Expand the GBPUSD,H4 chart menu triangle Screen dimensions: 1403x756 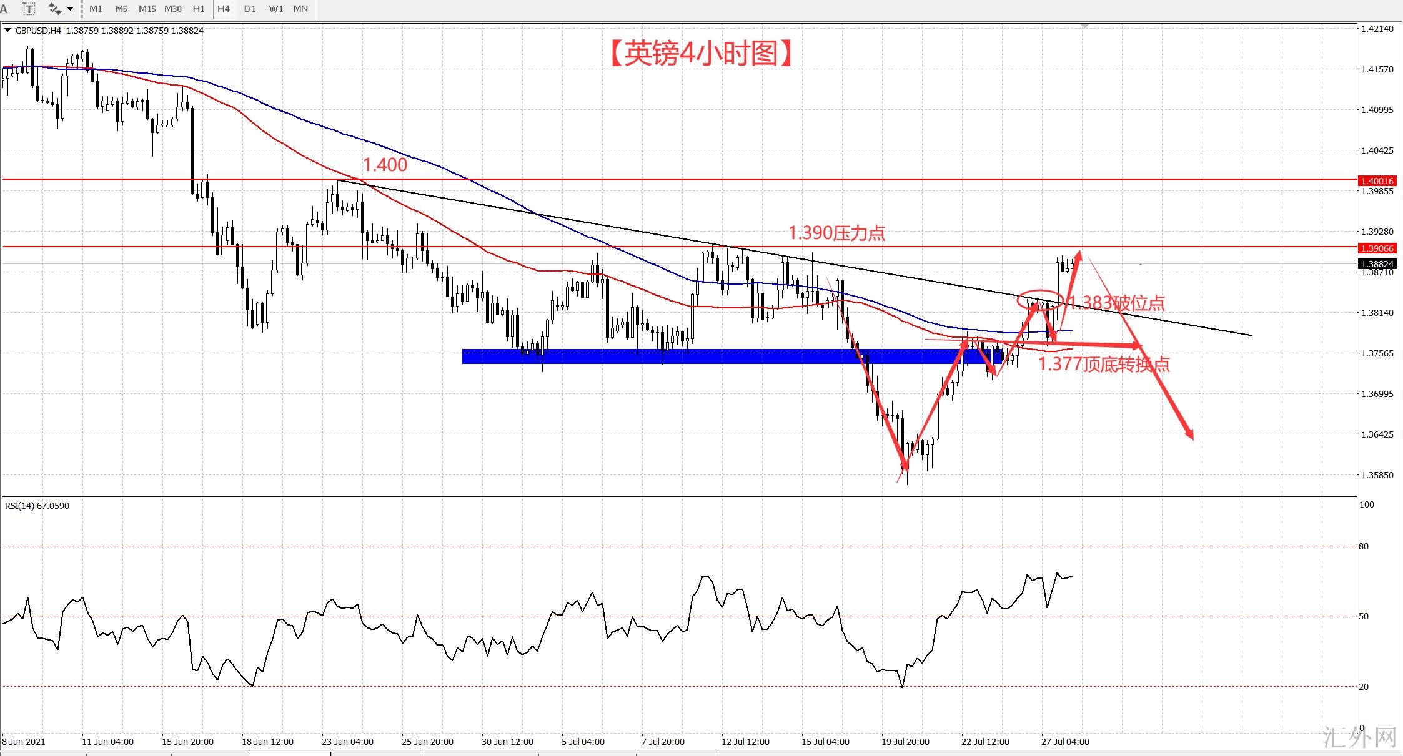point(7,30)
